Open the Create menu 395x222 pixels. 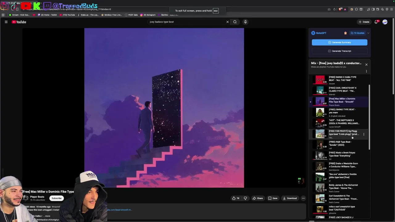364,22
